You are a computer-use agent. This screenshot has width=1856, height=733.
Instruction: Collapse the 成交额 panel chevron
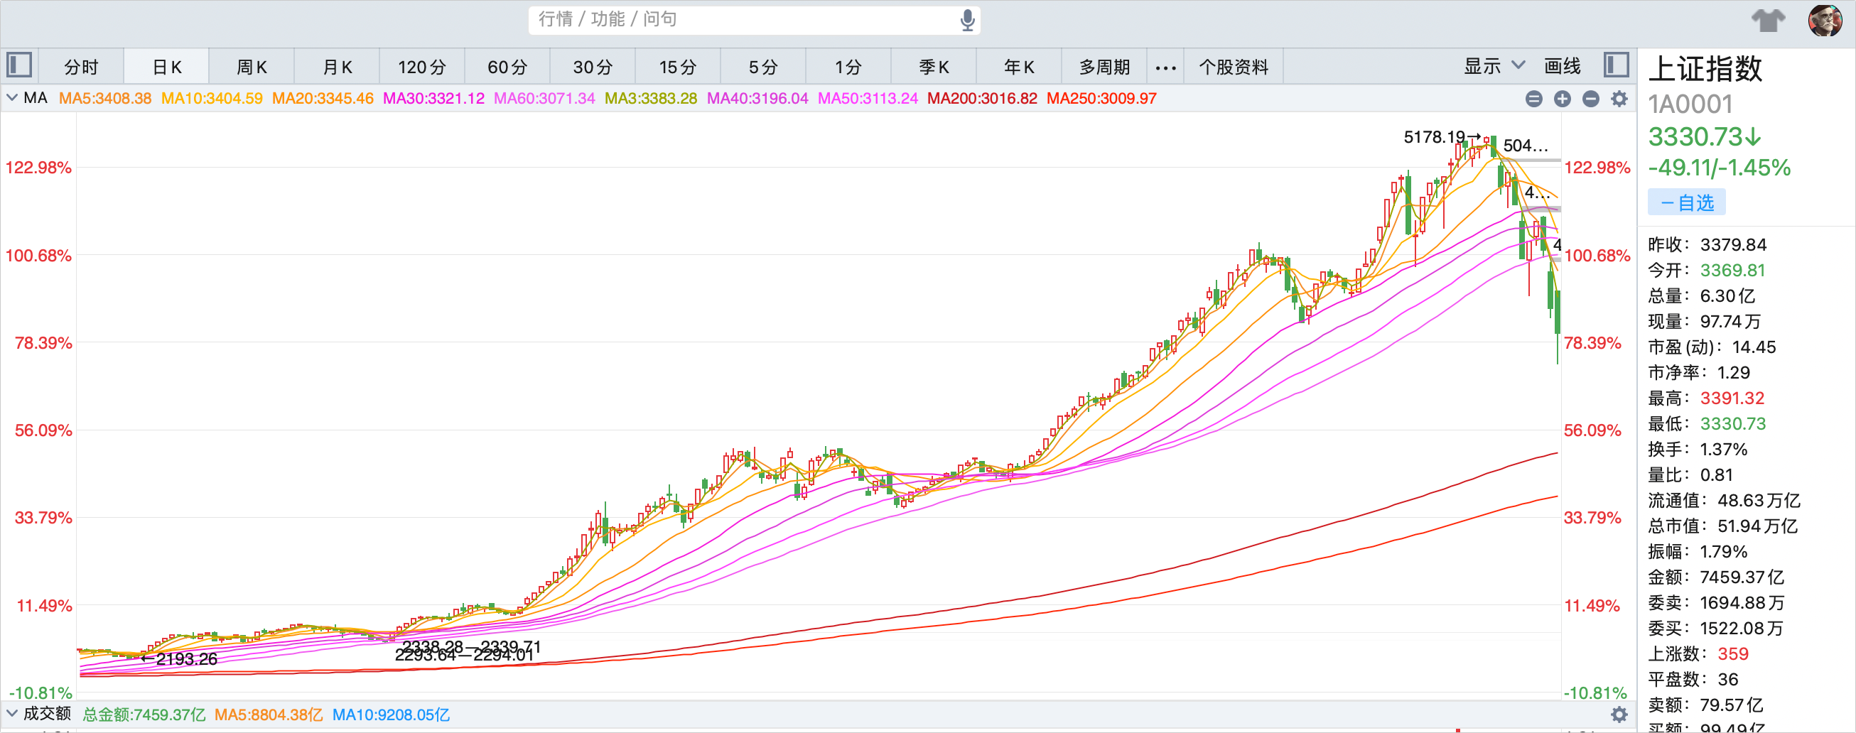(x=11, y=714)
